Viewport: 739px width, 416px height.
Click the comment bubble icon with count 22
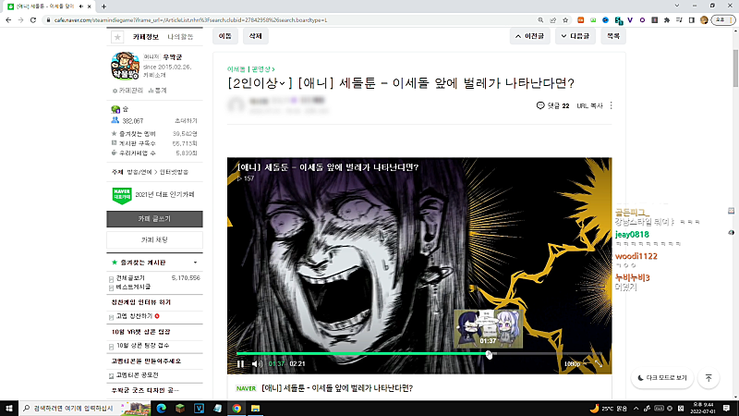[x=540, y=105]
